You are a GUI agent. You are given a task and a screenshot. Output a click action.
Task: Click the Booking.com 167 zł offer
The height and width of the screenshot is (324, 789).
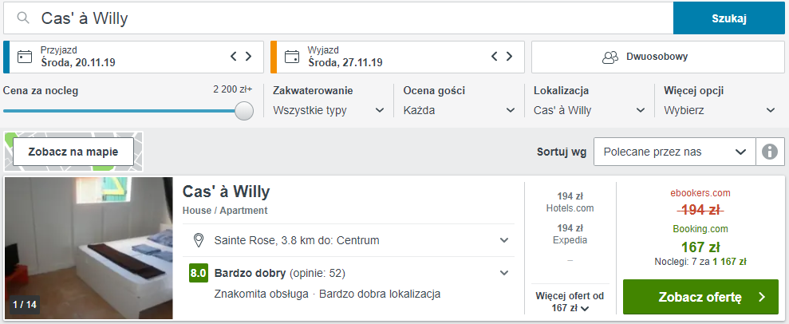(x=700, y=239)
